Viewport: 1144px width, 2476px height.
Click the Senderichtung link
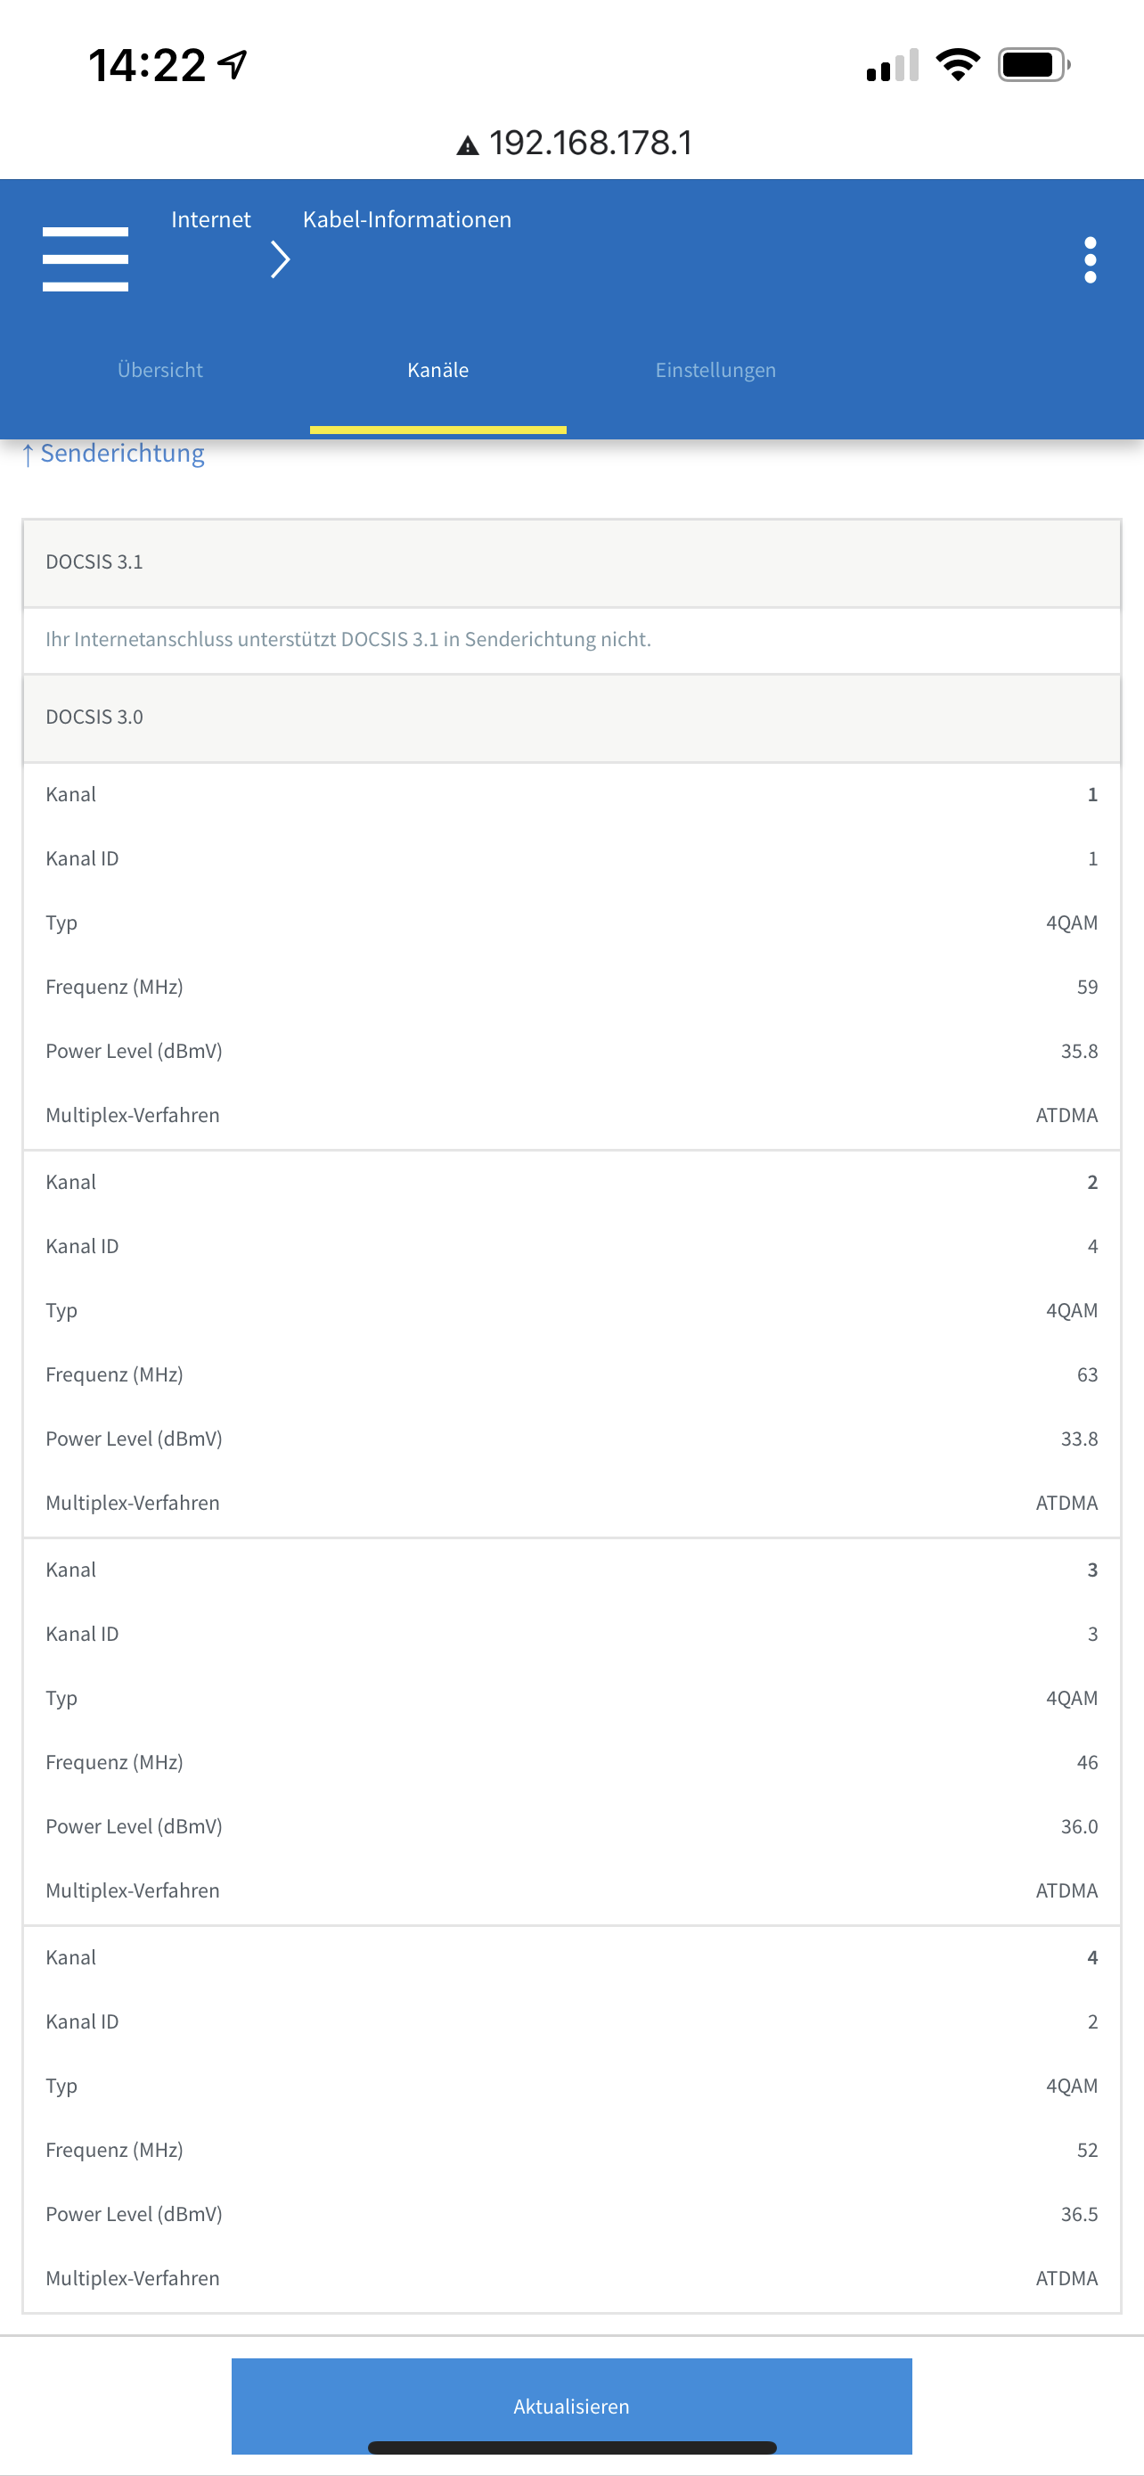click(x=113, y=453)
